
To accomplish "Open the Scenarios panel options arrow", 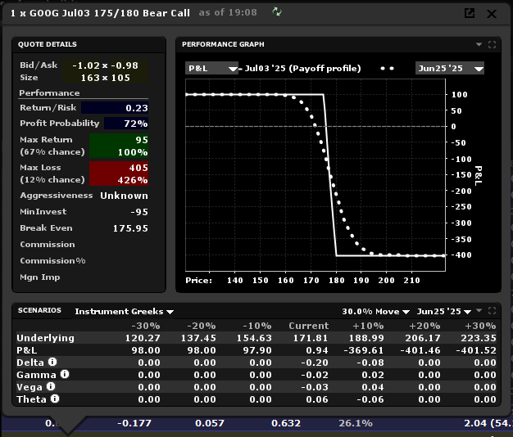I will 479,311.
